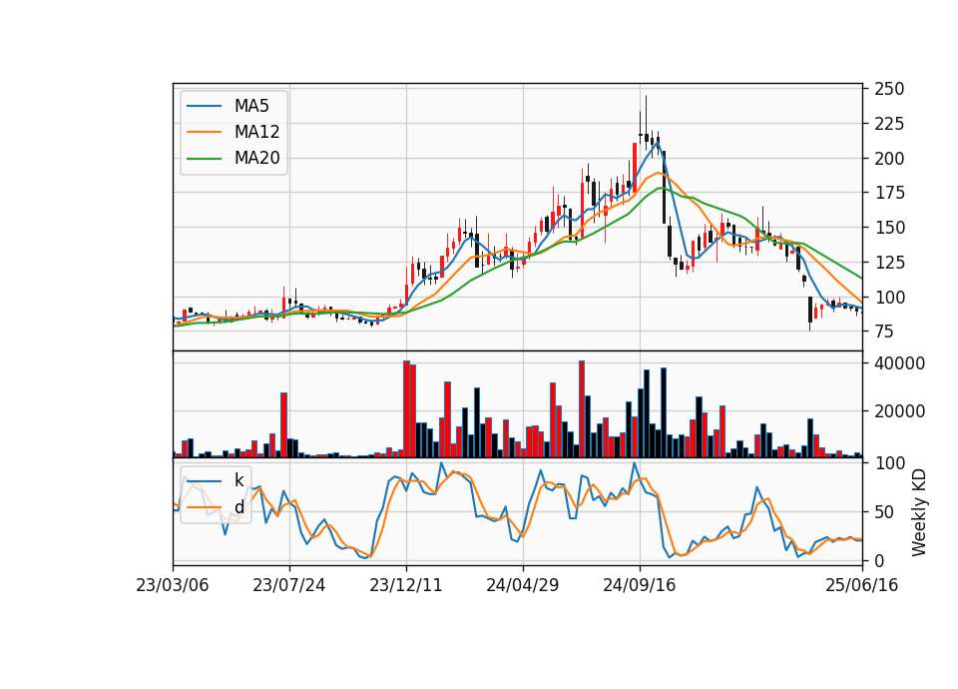Click the orange MA12 legend line sample
958x689 pixels.
tap(204, 132)
